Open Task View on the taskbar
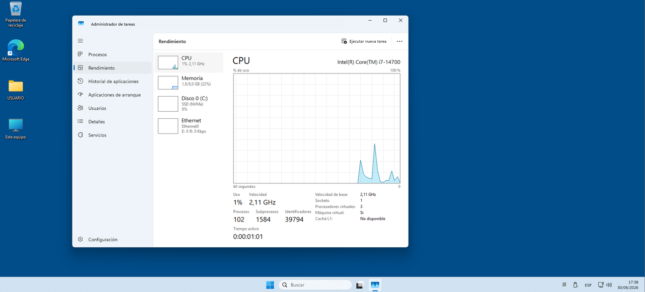The height and width of the screenshot is (292, 645). click(x=360, y=285)
